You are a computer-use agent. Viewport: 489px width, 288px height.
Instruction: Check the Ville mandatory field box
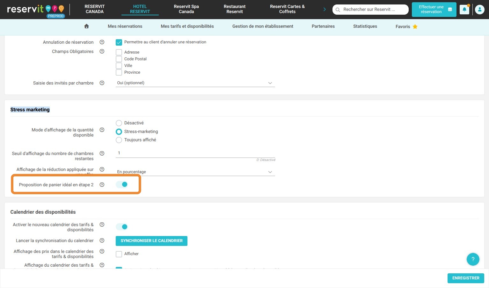119,66
